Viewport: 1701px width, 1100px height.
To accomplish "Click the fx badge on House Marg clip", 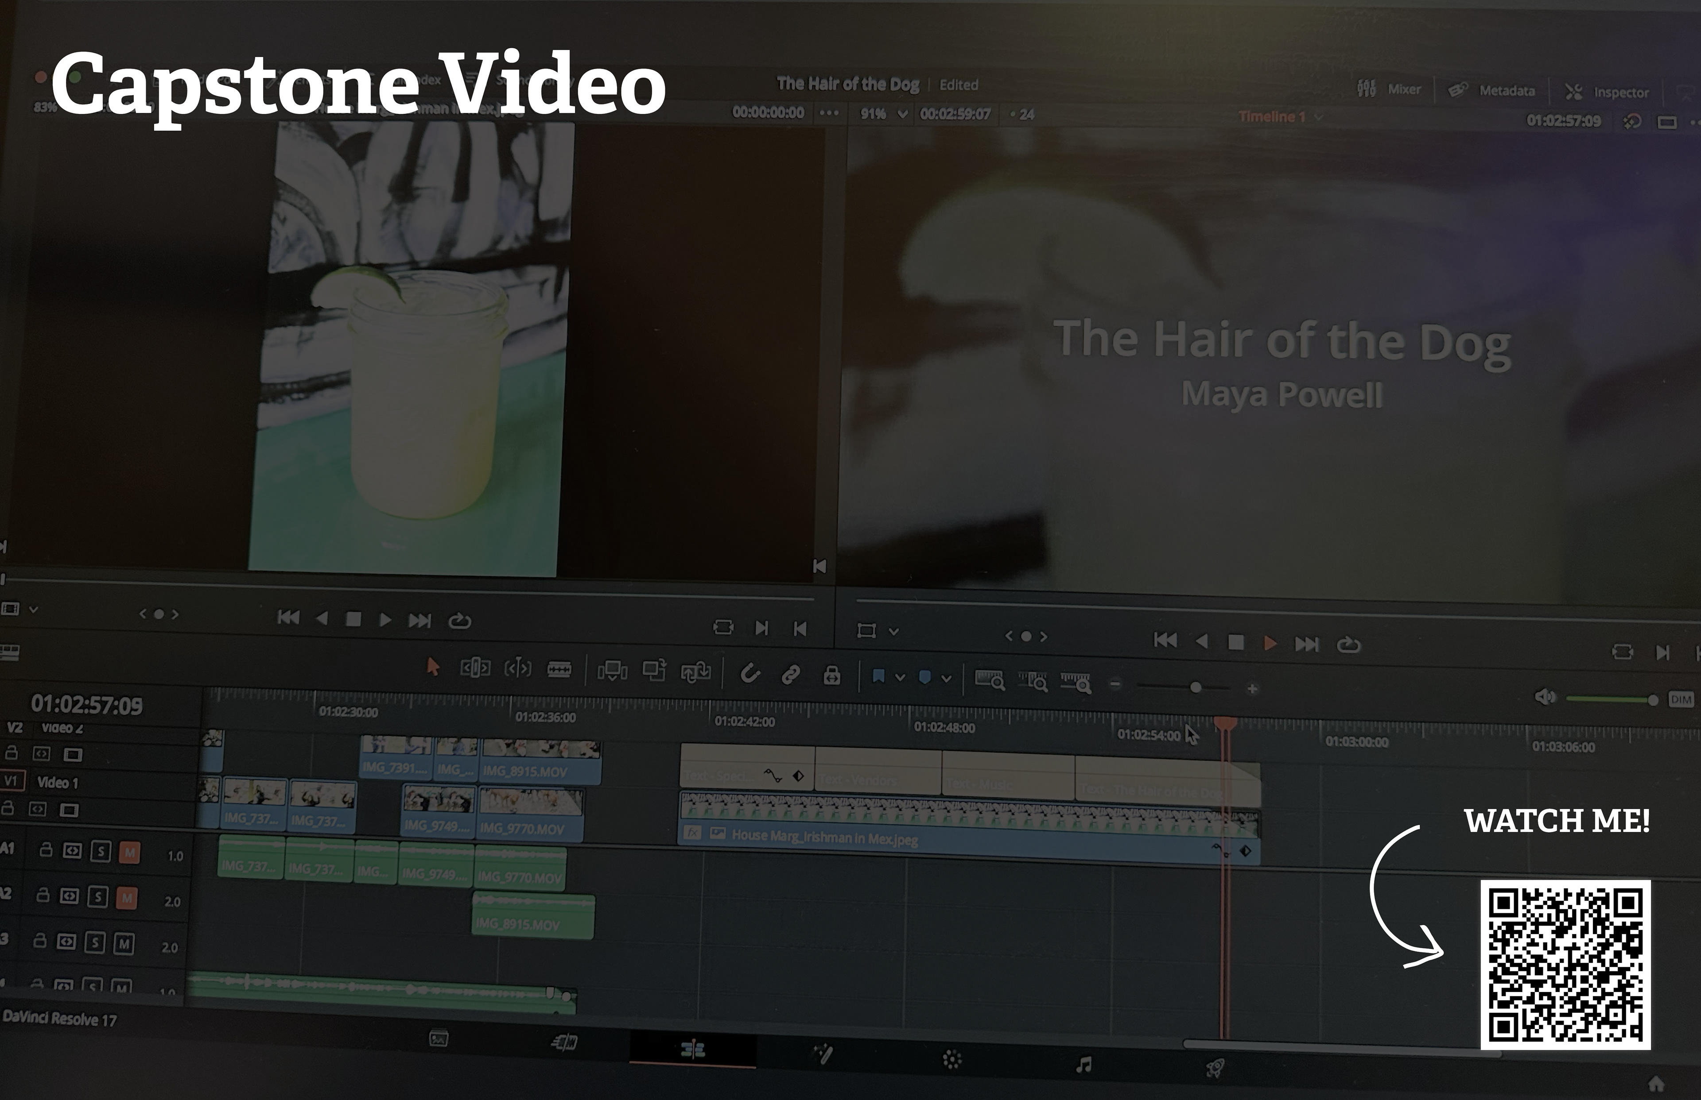I will click(692, 833).
